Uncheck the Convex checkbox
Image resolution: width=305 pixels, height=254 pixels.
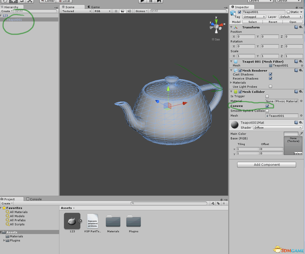[267, 106]
